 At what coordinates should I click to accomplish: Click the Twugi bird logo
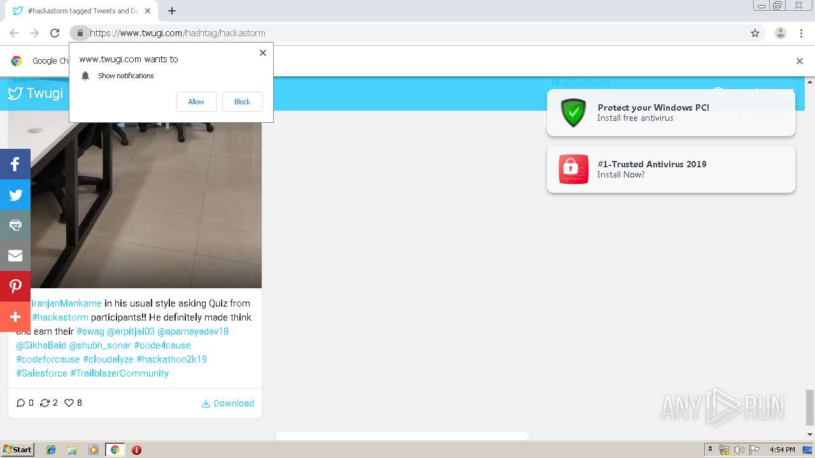coord(15,94)
